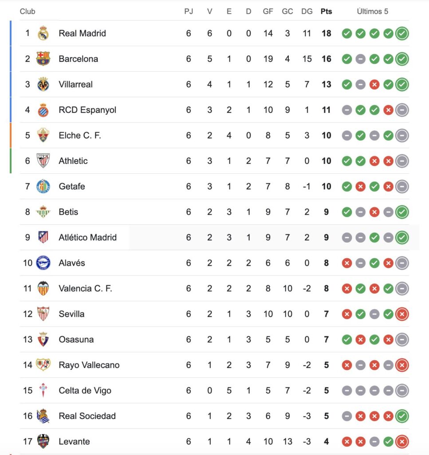Click the Atlético Madrid crest icon
Viewport: 429px width, 455px height.
[43, 237]
